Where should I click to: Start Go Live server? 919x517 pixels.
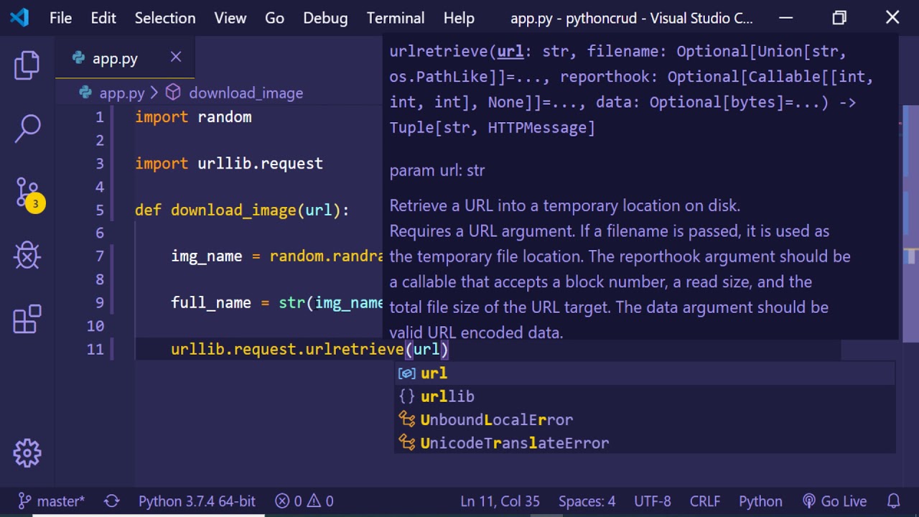pos(834,501)
